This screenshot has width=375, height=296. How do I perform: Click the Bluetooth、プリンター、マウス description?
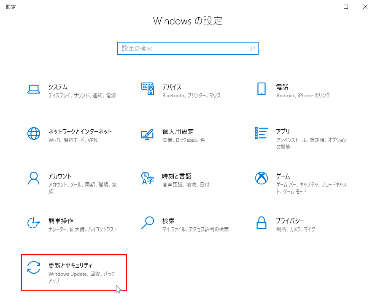(192, 96)
